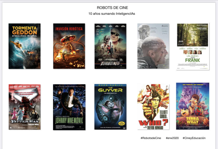This screenshot has height=149, width=218.
Task: Select the Un Amigo para Frank poster
Action: [193, 46]
